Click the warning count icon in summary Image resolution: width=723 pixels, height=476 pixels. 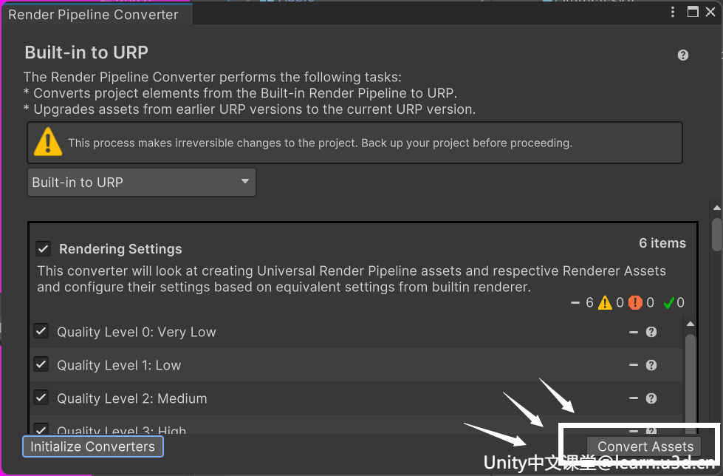(605, 303)
